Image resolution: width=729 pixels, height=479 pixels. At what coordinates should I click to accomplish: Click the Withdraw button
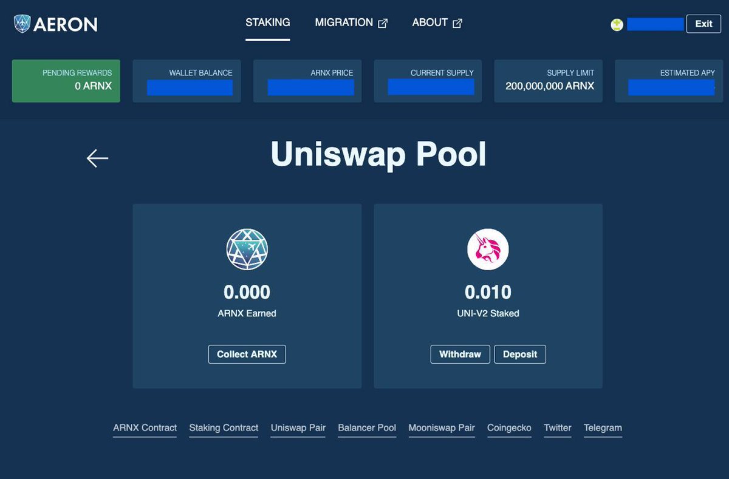(x=460, y=354)
